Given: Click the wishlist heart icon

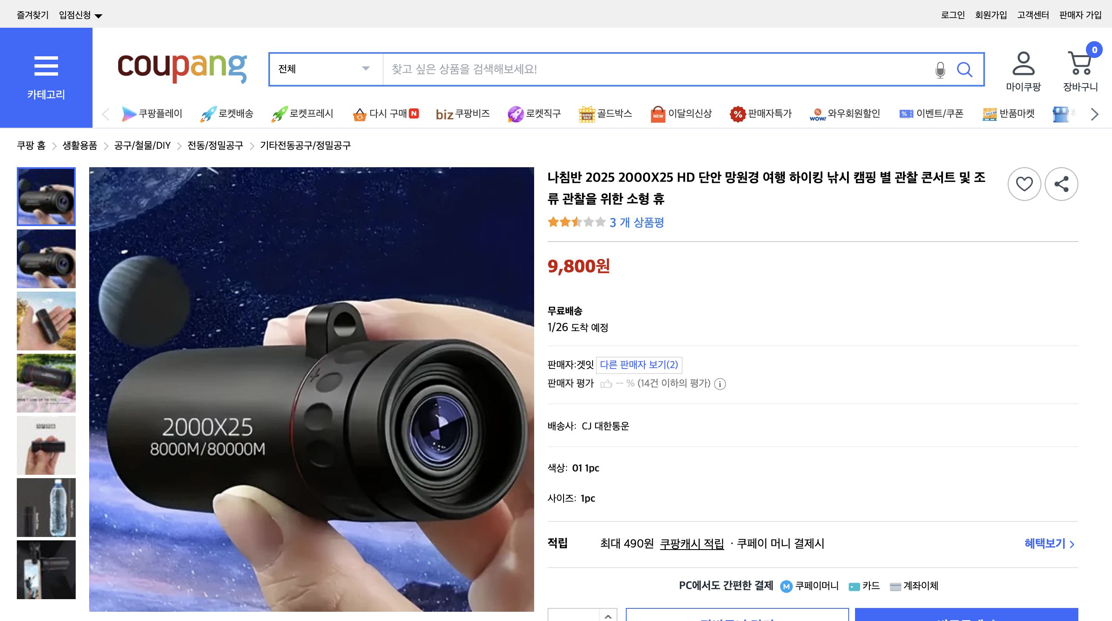Looking at the screenshot, I should 1025,184.
